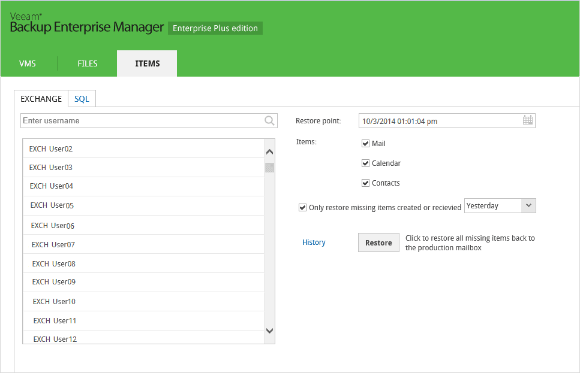580x373 pixels.
Task: Disable the Contacts checkbox
Action: [365, 183]
